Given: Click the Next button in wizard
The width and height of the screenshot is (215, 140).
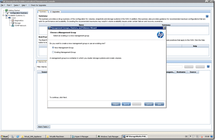Looking at the screenshot, I should (126, 104).
